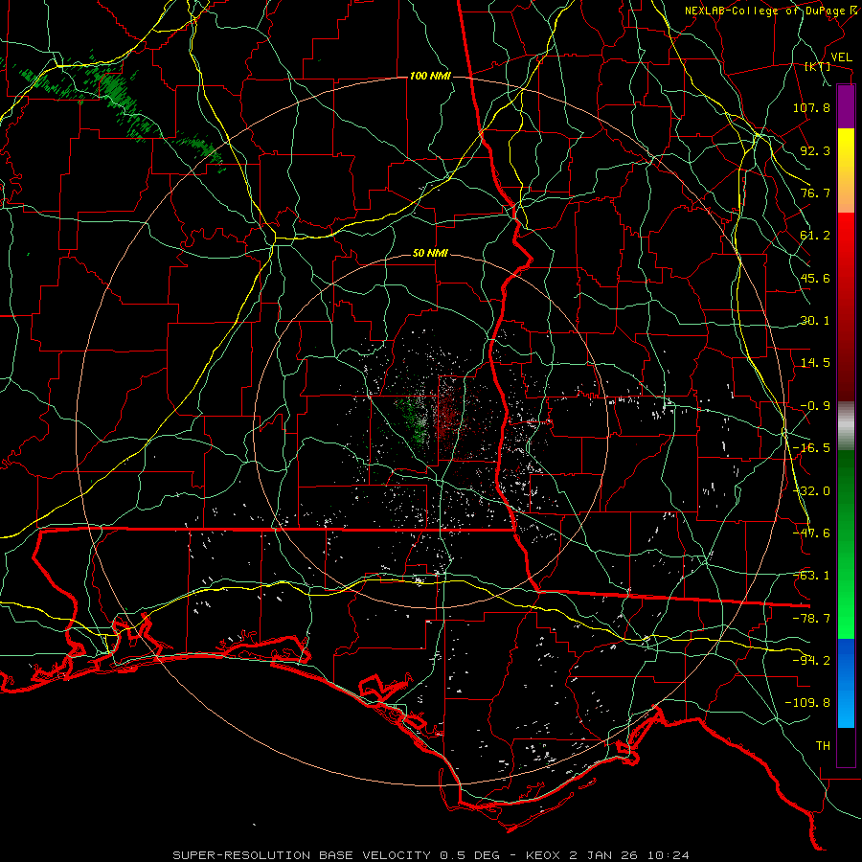
Task: Click the 61.2 legend value
Action: coord(815,236)
